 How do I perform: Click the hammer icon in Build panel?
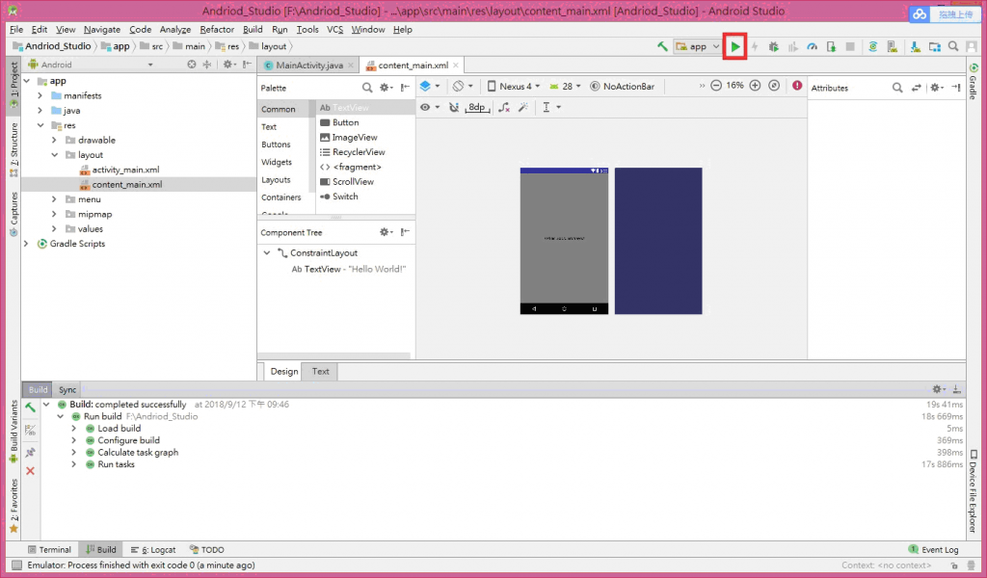pyautogui.click(x=30, y=408)
